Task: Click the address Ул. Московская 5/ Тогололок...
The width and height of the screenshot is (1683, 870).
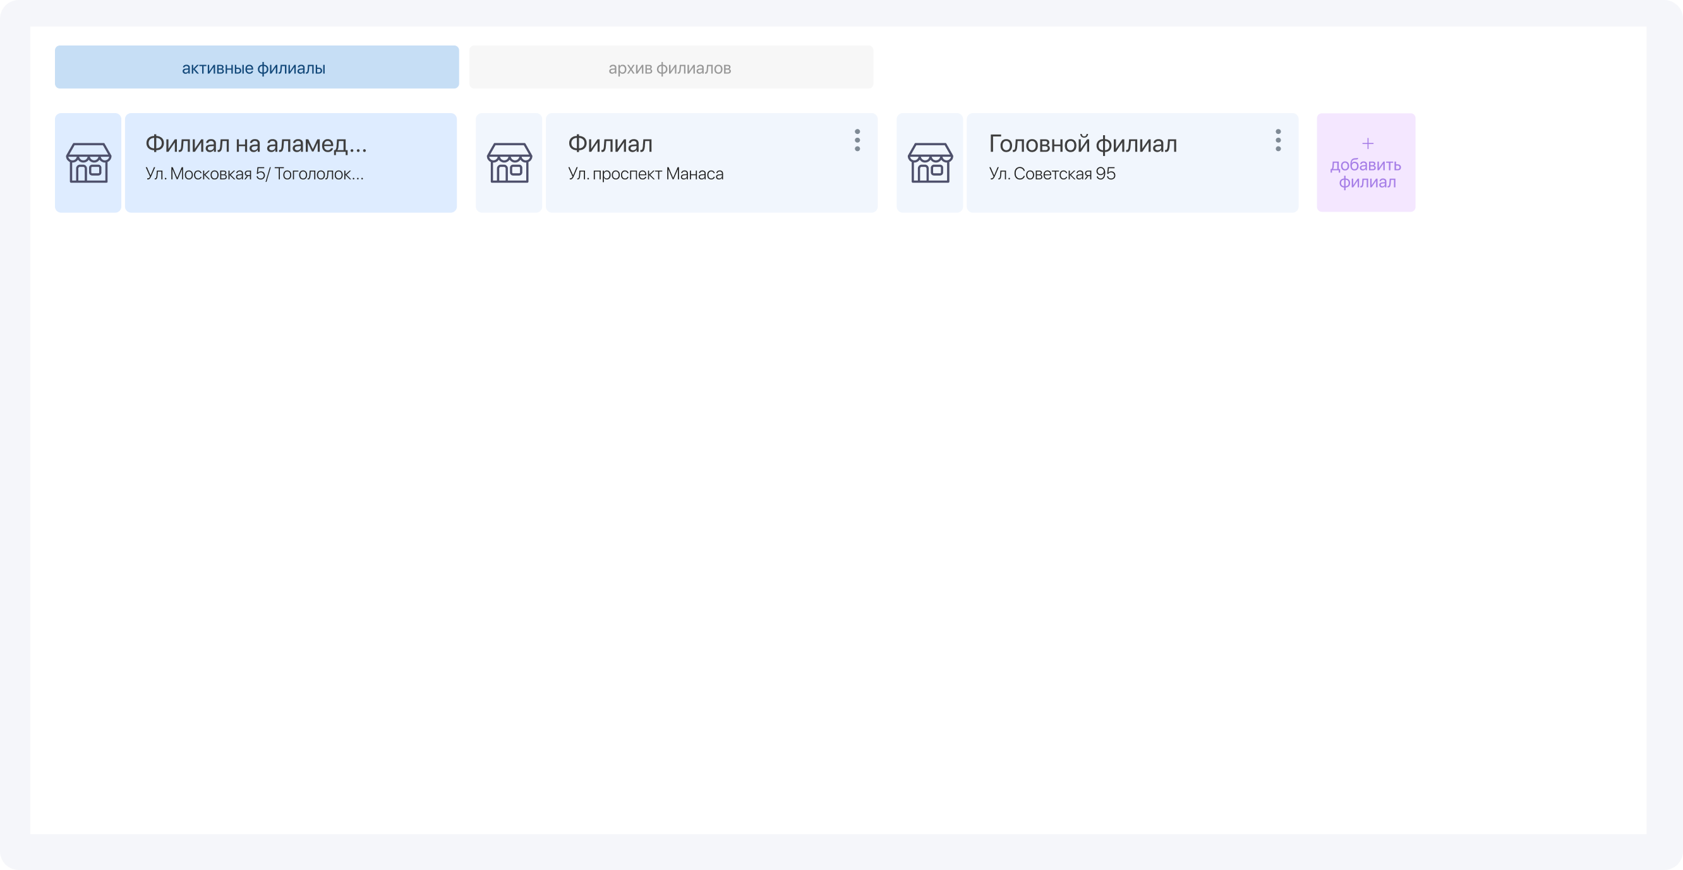Action: click(255, 174)
